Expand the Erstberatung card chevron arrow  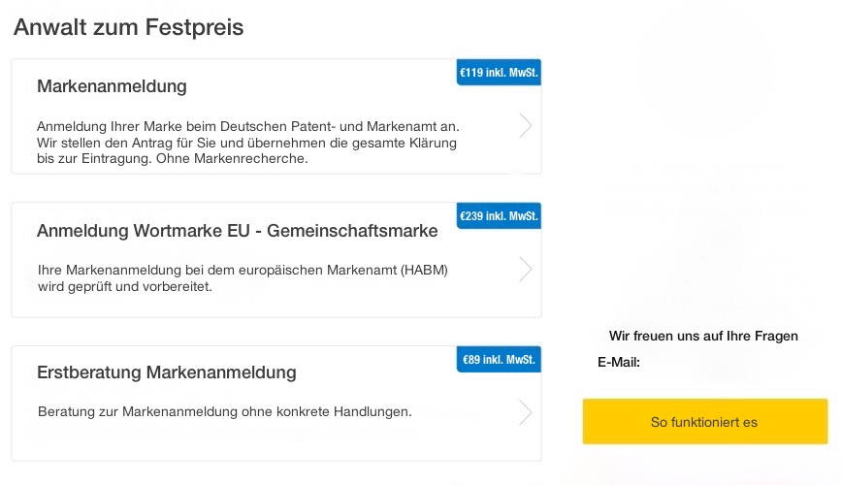[x=525, y=412]
